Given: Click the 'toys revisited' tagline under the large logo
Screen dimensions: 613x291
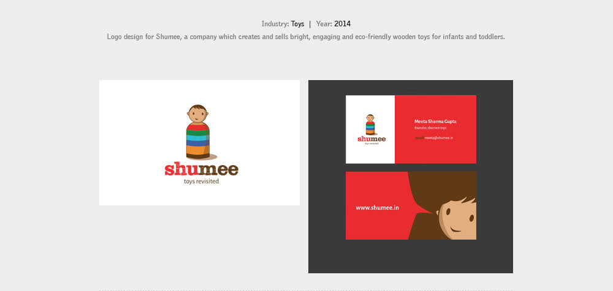Looking at the screenshot, I should click(x=201, y=182).
